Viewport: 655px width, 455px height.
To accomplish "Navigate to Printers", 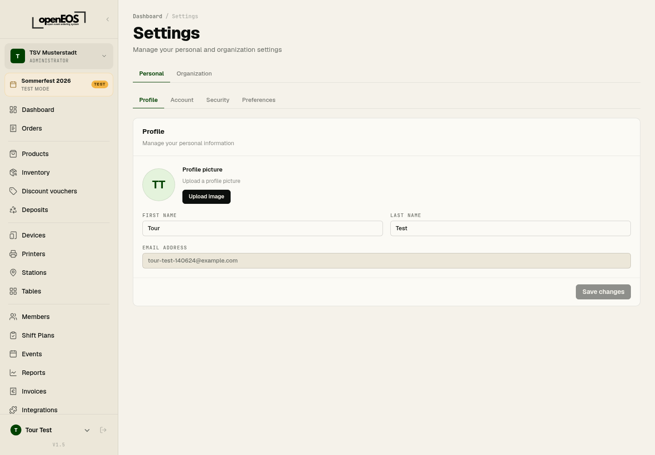I will pyautogui.click(x=33, y=254).
